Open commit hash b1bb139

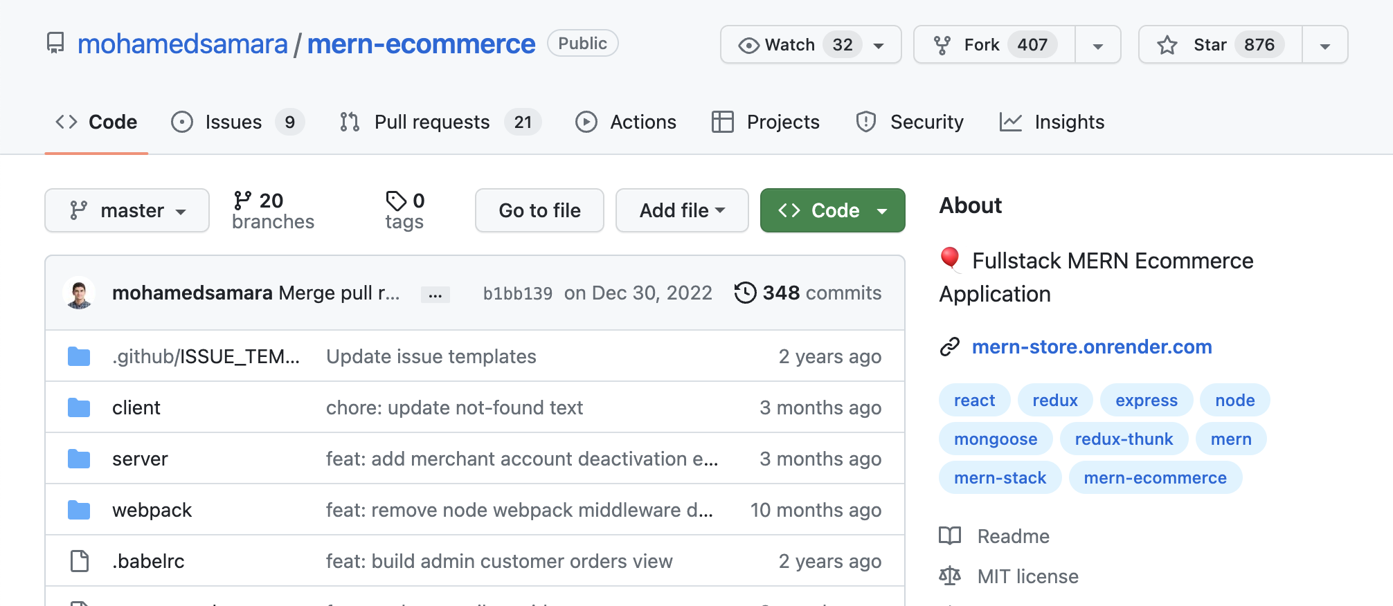[518, 293]
